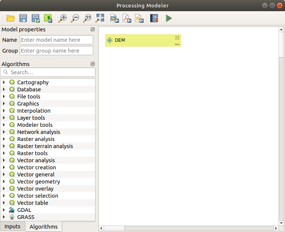
Task: Click the Zoom Out magnifier icon
Action: click(75, 18)
